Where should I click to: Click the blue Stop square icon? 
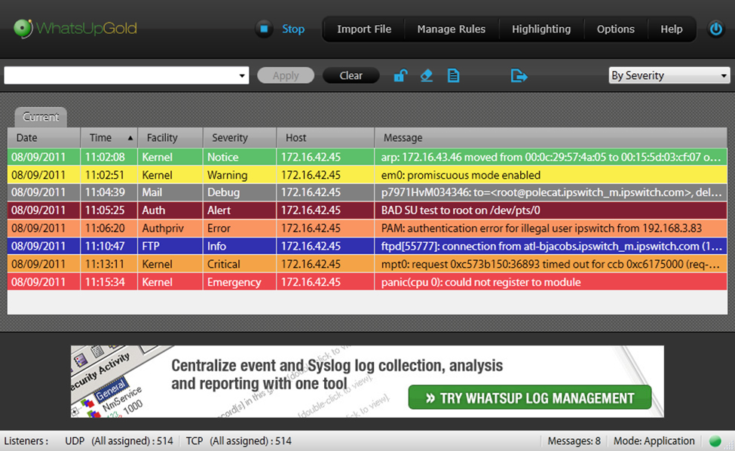click(264, 29)
